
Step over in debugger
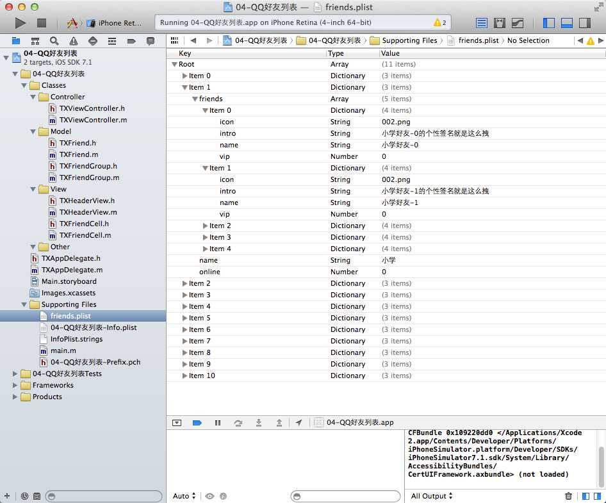(238, 422)
